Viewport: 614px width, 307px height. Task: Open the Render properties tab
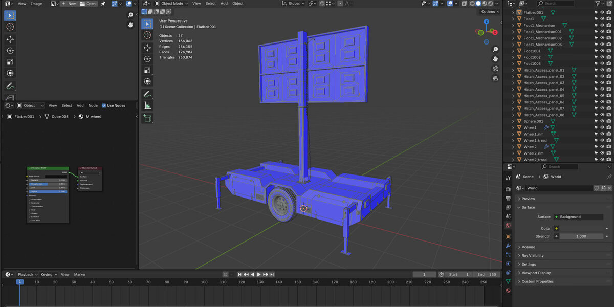(x=508, y=189)
